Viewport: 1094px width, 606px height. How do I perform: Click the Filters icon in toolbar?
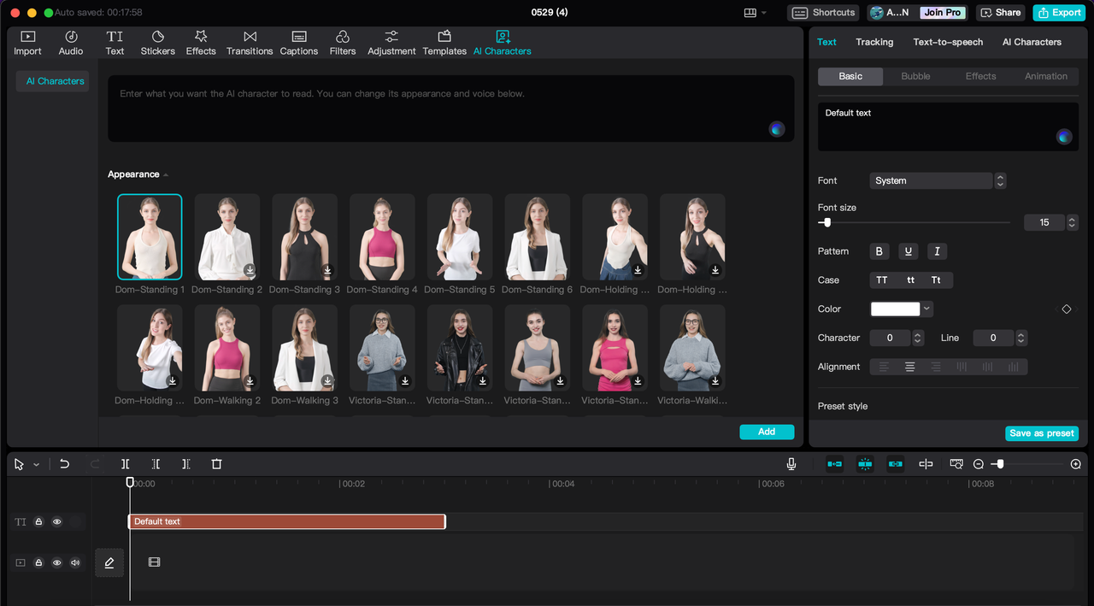pos(343,43)
